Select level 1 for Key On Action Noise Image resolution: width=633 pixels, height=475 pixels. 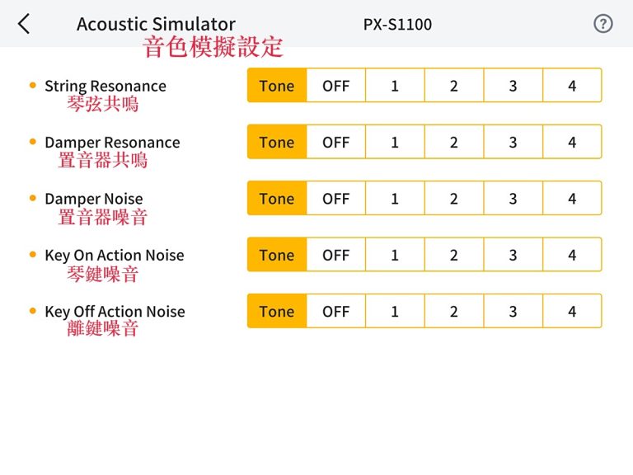pyautogui.click(x=395, y=255)
